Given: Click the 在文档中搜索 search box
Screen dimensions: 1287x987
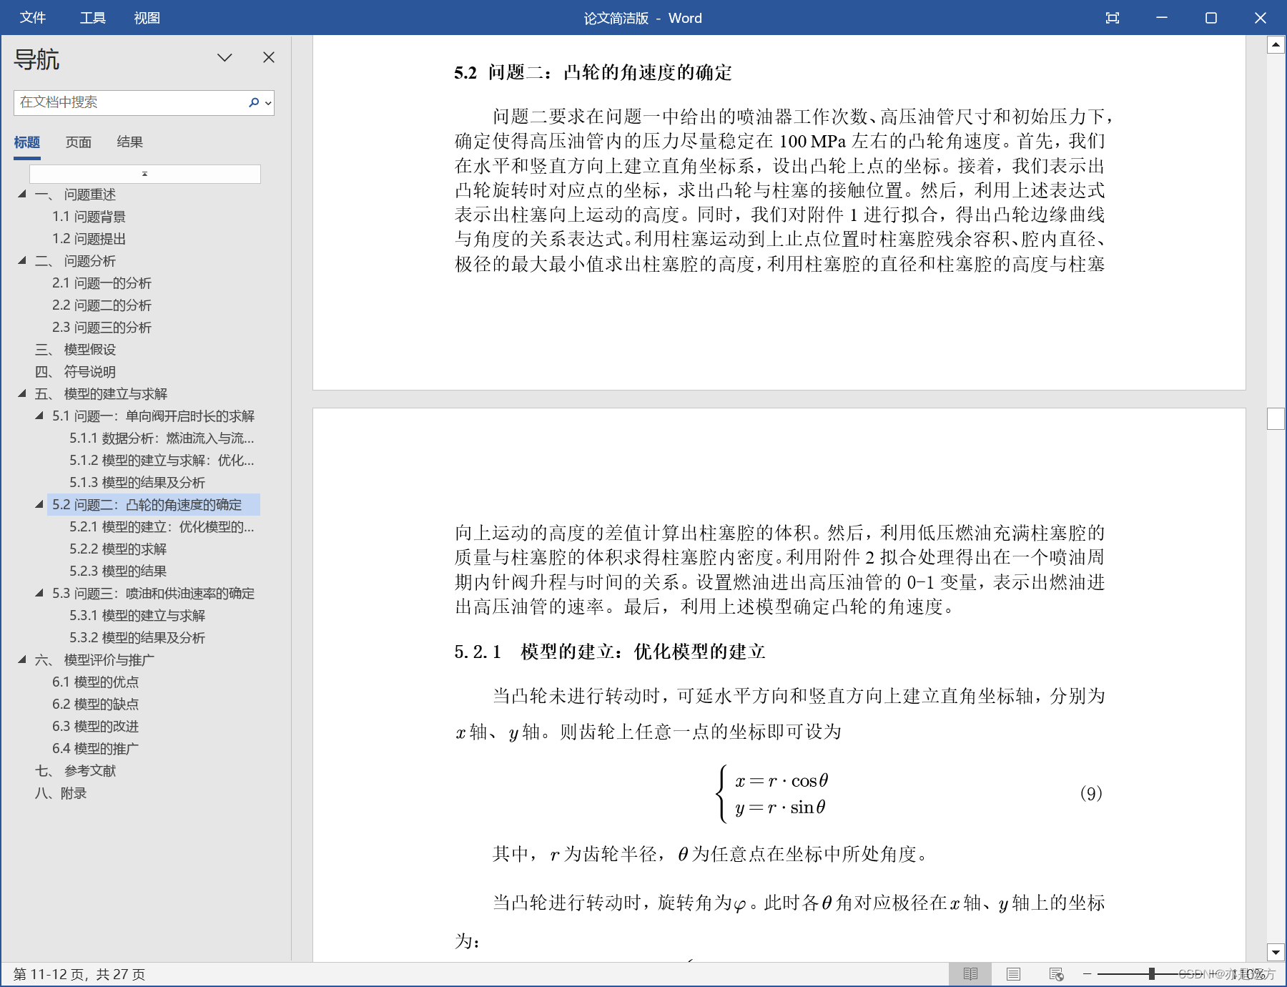Looking at the screenshot, I should [x=130, y=102].
